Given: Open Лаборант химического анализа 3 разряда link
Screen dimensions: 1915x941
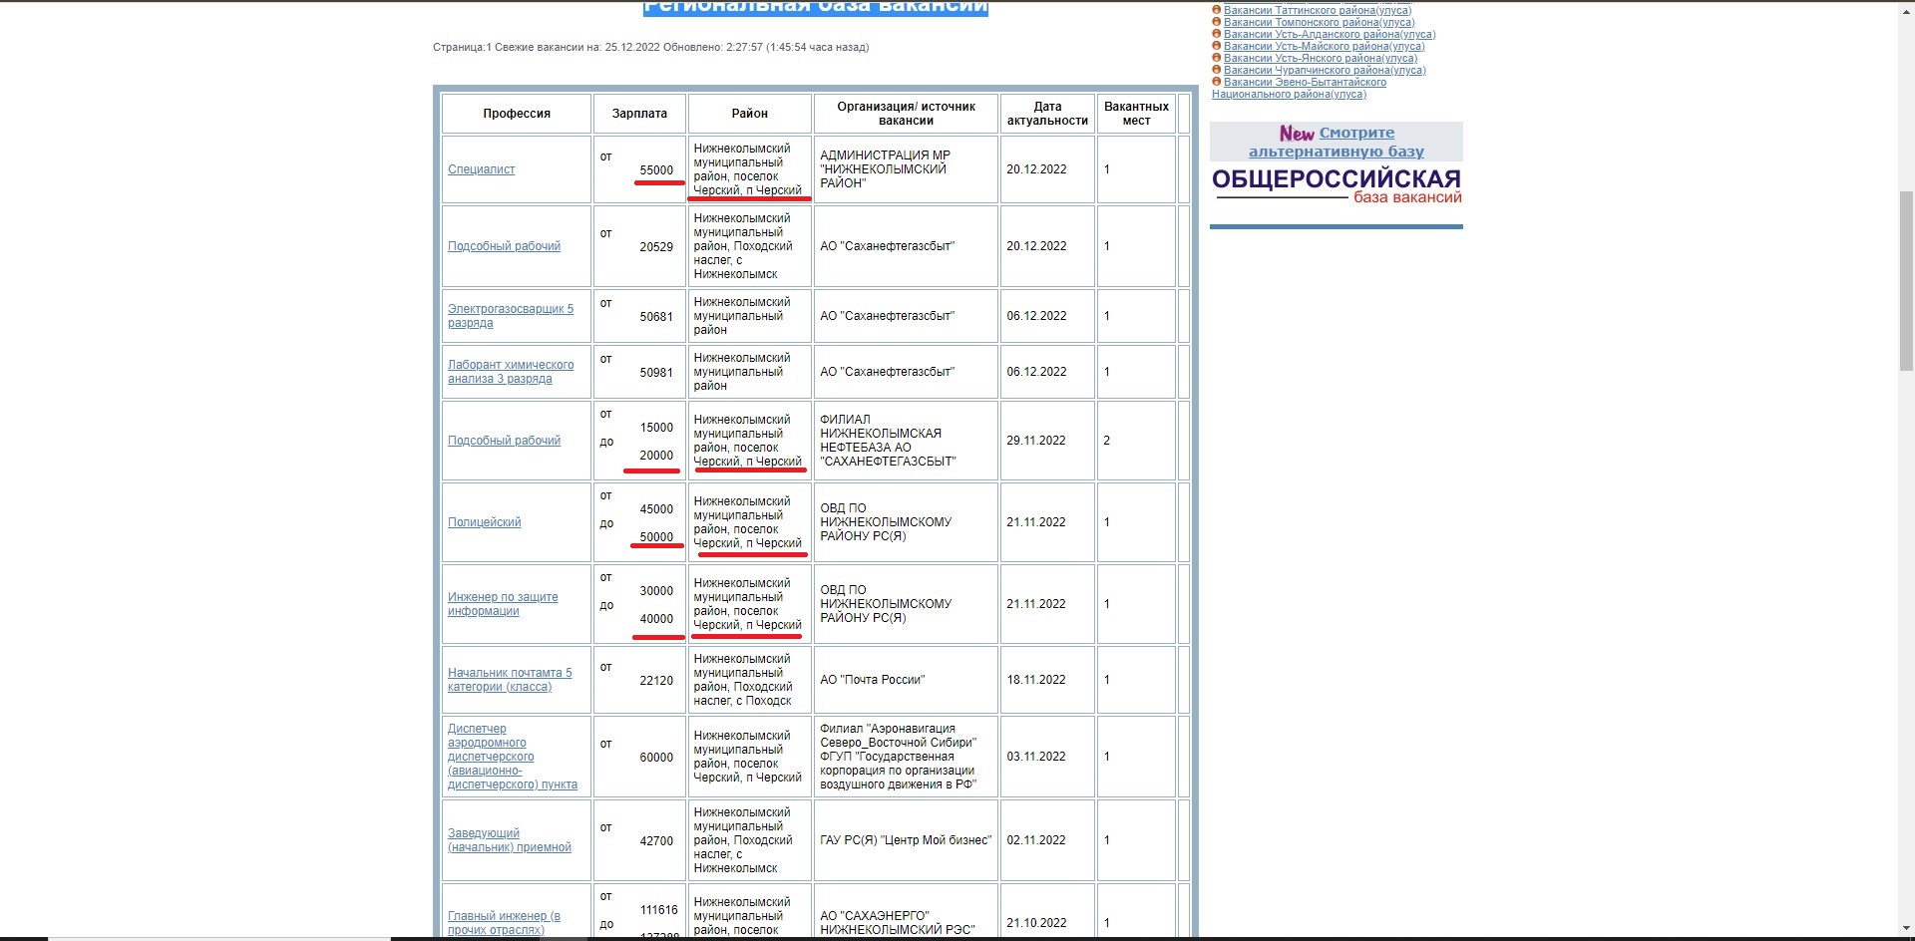Looking at the screenshot, I should (511, 372).
